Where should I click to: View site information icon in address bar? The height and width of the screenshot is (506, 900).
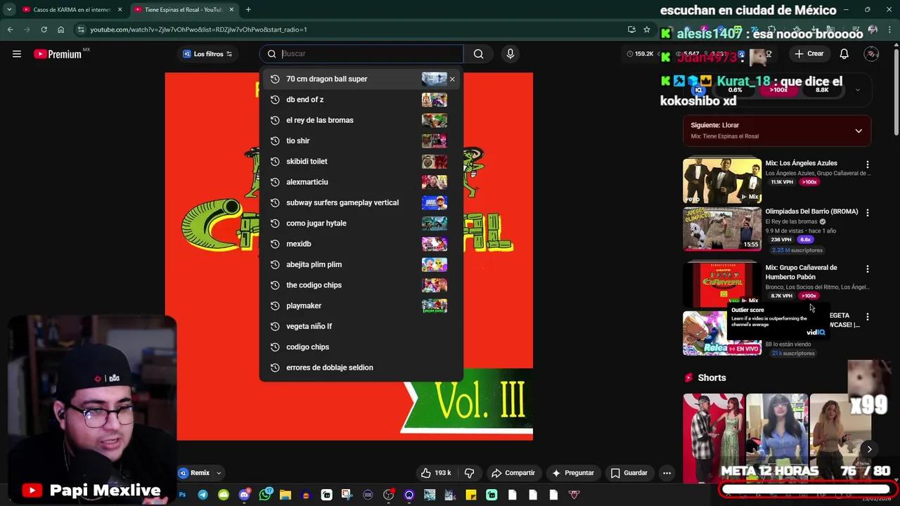coord(82,30)
